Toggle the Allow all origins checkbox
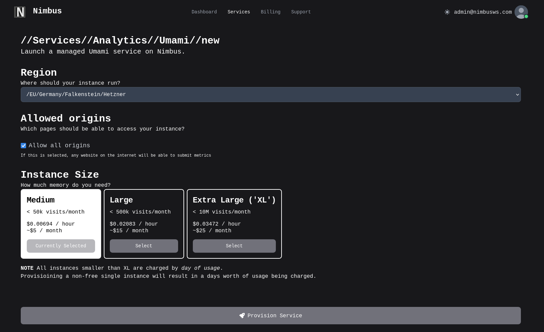544x332 pixels. point(23,146)
